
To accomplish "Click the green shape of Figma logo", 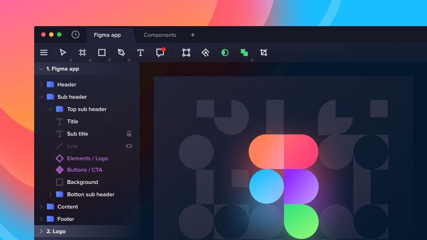I will [301, 221].
